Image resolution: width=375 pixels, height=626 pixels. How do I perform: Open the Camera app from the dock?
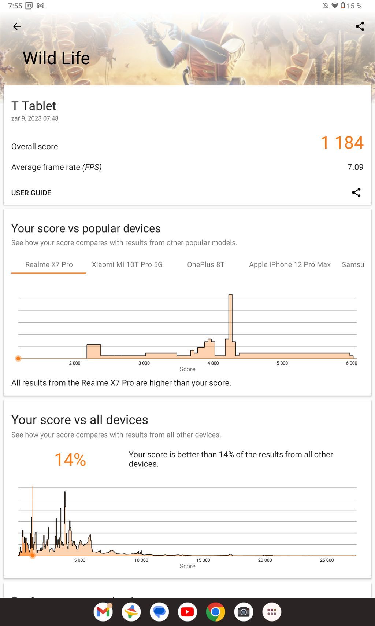244,612
